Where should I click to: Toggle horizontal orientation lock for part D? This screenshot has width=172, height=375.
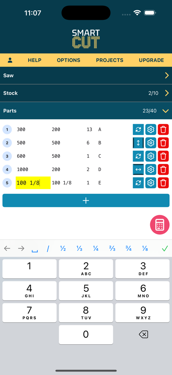(x=138, y=170)
